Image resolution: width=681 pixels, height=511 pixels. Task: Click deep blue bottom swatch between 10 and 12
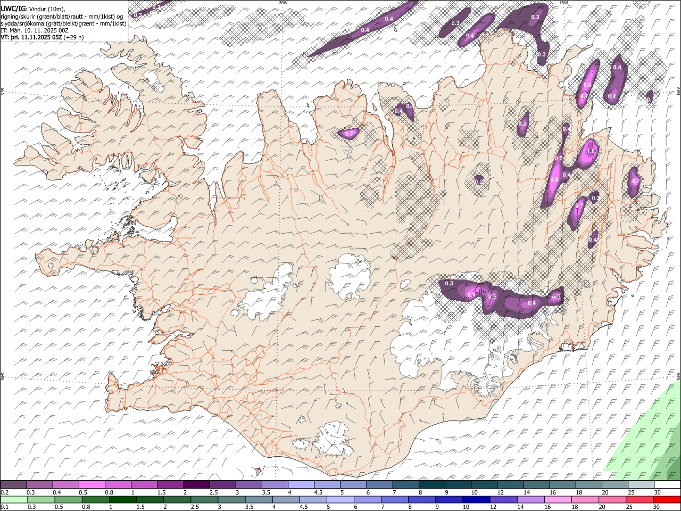click(x=476, y=499)
